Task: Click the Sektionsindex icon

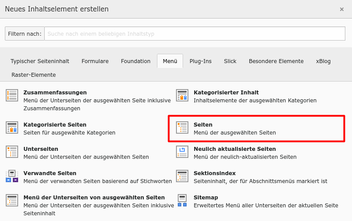Action: 182,176
